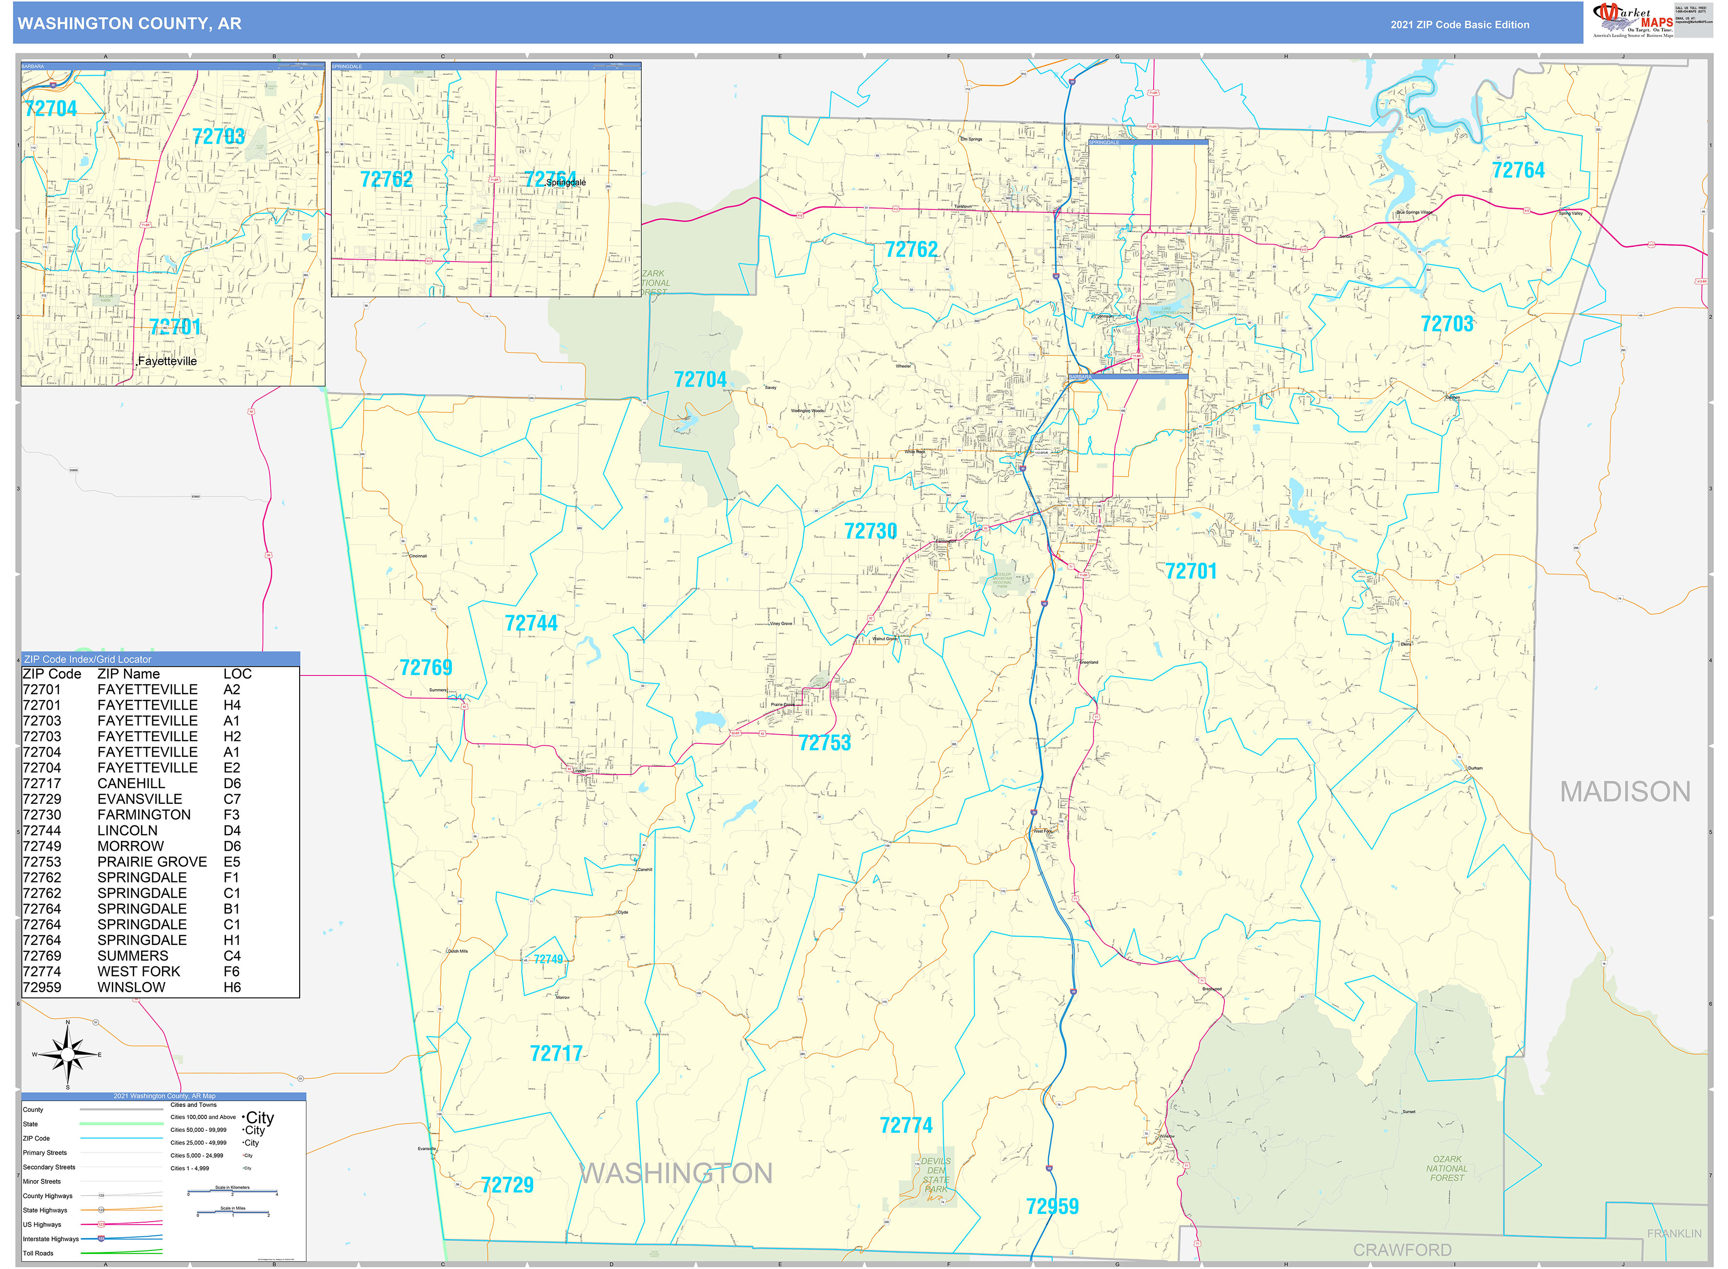
Task: Click the 72774 ZIP label on main map
Action: 906,1126
